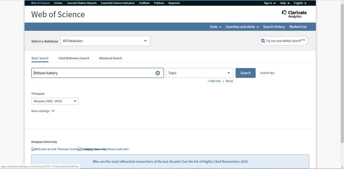
Task: Open the All Databases selector
Action: [105, 41]
